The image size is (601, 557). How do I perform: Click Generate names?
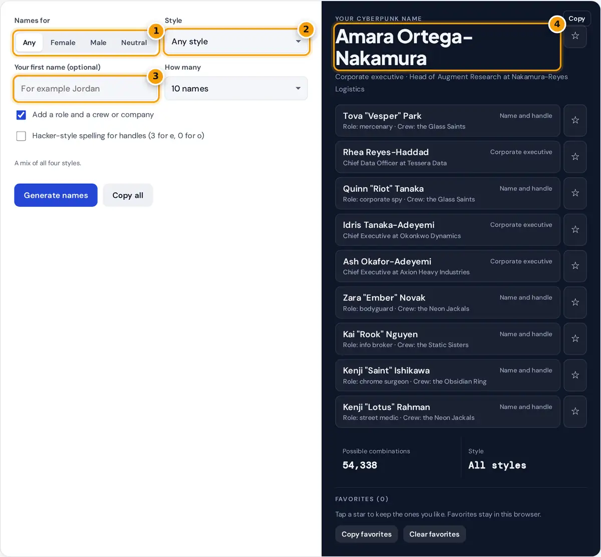(56, 195)
